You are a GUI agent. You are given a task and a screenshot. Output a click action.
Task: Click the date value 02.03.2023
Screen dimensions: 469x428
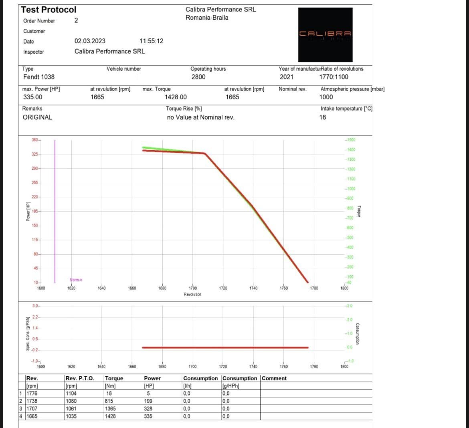(90, 41)
